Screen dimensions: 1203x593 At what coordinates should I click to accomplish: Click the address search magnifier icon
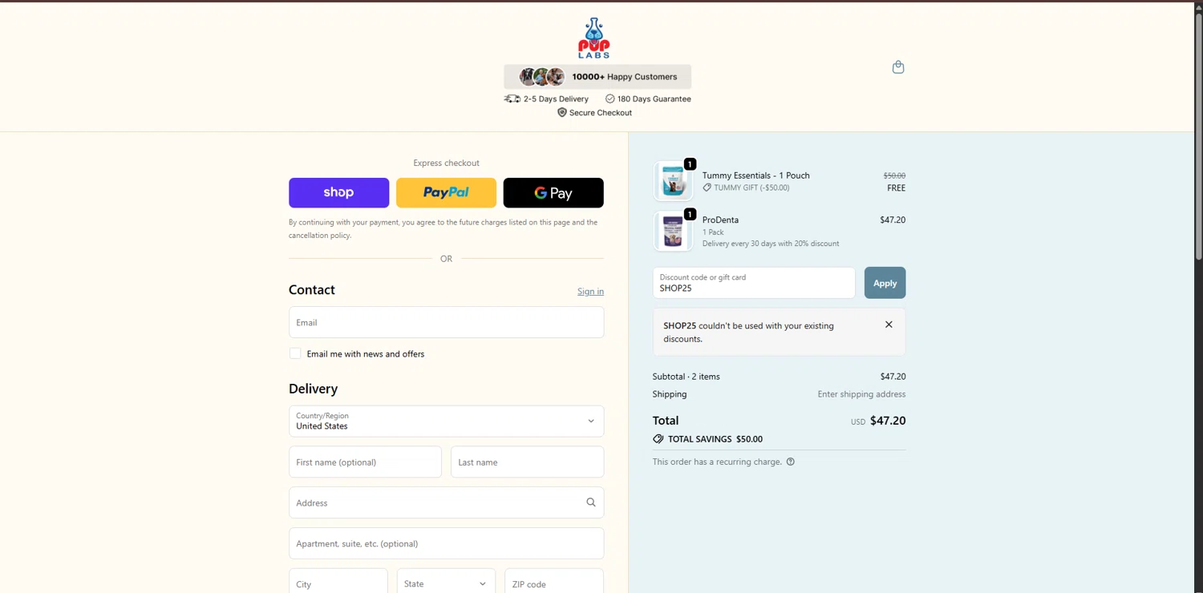click(x=591, y=502)
